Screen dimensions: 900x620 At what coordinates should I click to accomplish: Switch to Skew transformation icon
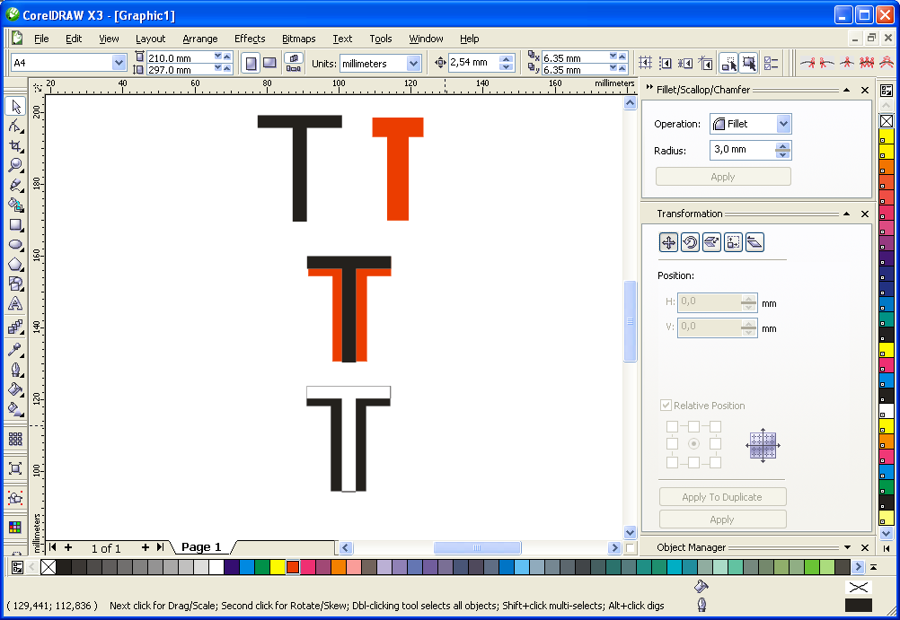754,242
